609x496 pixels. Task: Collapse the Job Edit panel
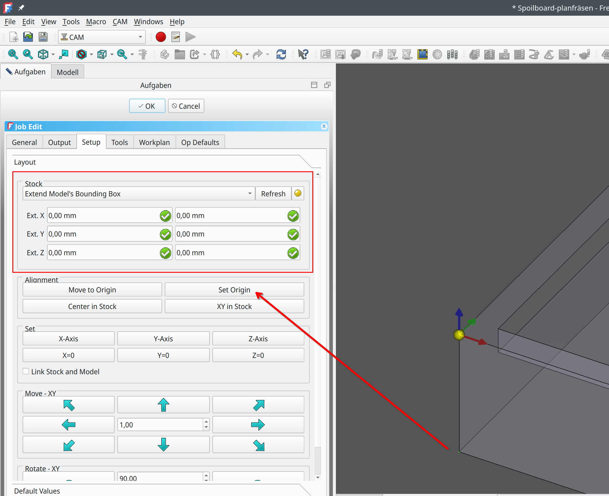tap(324, 126)
